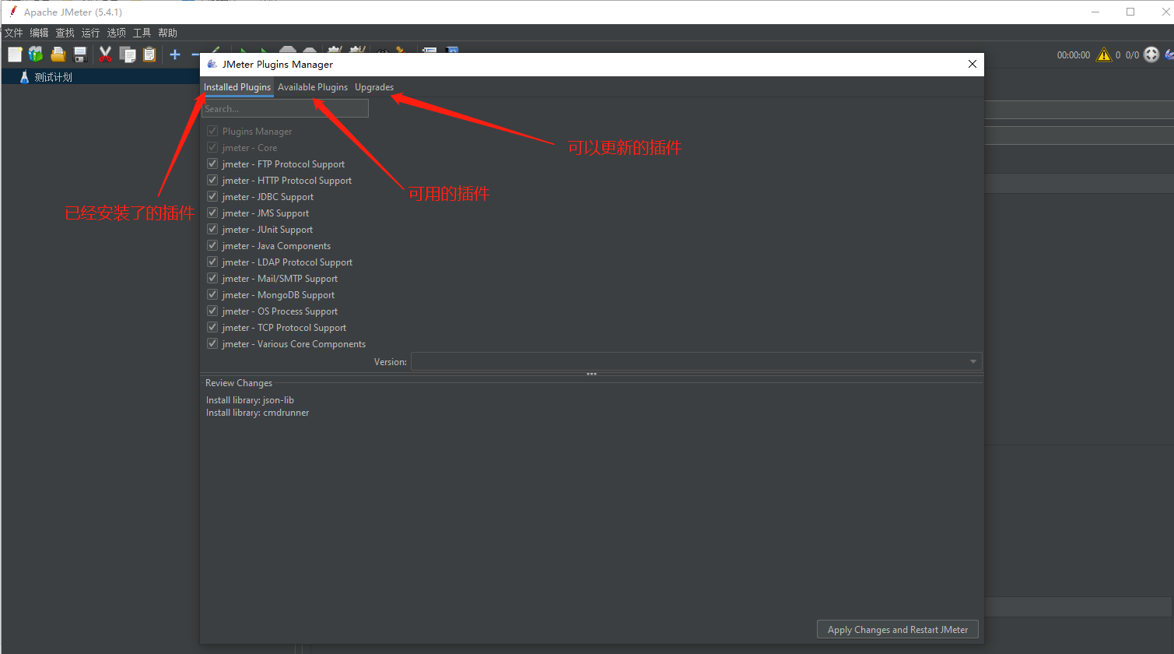This screenshot has width=1174, height=654.
Task: Open the 帮助 menu
Action: (x=168, y=33)
